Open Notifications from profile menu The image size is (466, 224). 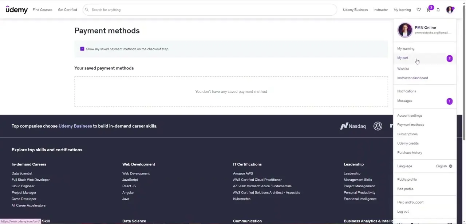pyautogui.click(x=407, y=91)
